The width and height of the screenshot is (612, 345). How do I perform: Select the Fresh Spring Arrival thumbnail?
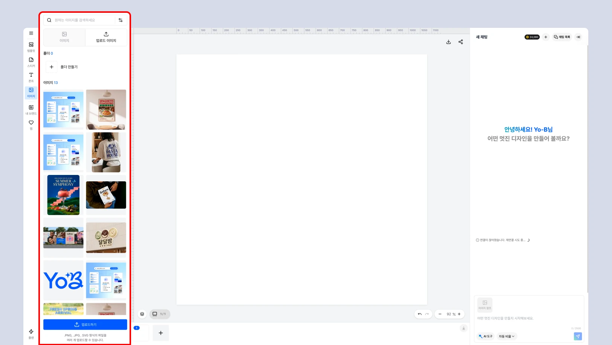[x=63, y=309]
